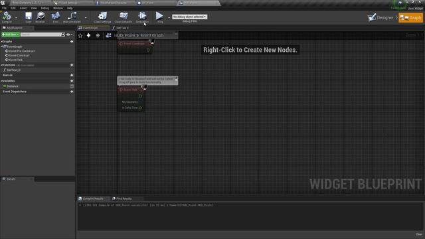Select the Details panel tab
Viewport: 425px width, 239px height.
(x=18, y=179)
